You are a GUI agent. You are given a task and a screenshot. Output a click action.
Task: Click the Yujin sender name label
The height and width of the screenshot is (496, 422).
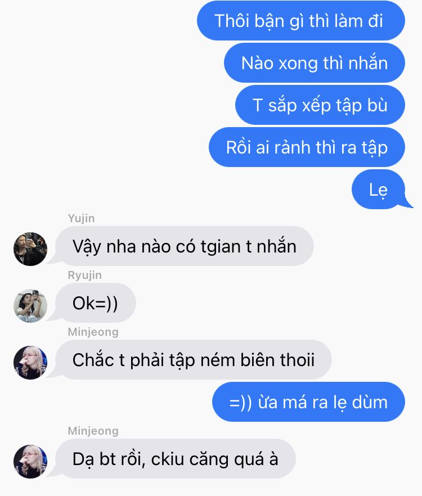[x=82, y=218]
